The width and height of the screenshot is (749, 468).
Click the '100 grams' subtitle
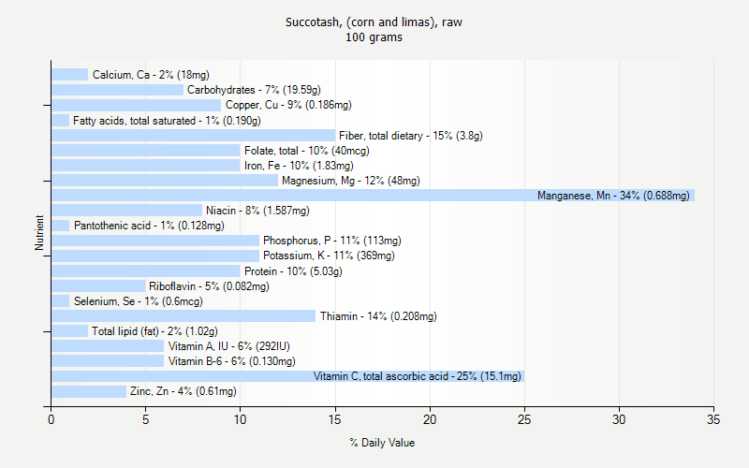pyautogui.click(x=374, y=37)
